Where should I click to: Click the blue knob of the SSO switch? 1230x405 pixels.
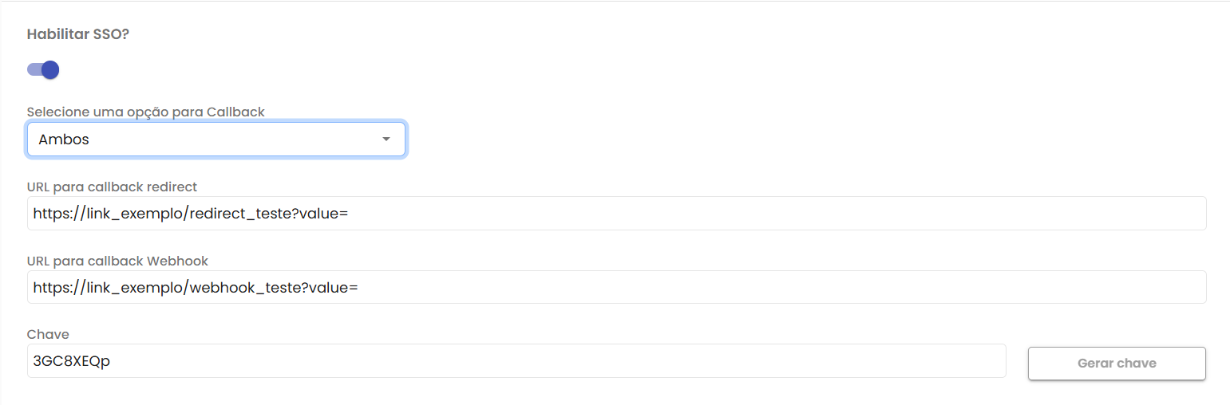pyautogui.click(x=50, y=70)
